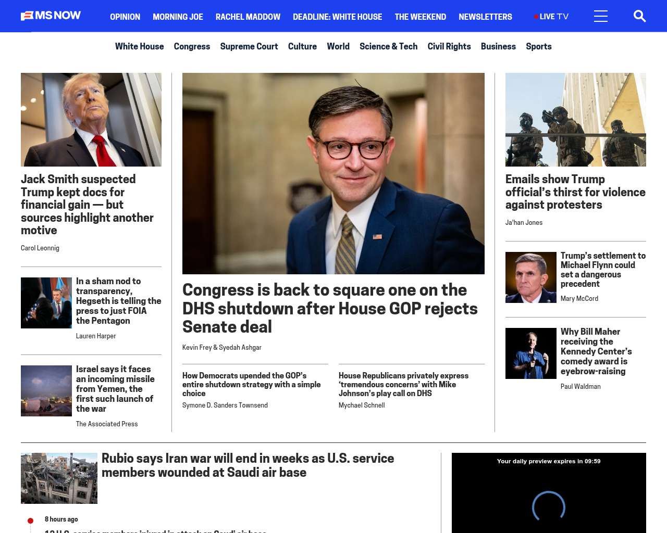Image resolution: width=667 pixels, height=533 pixels.
Task: Select the Business topic
Action: [x=498, y=46]
